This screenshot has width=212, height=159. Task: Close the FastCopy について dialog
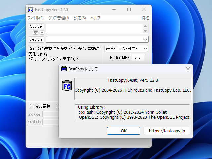[x=188, y=69]
